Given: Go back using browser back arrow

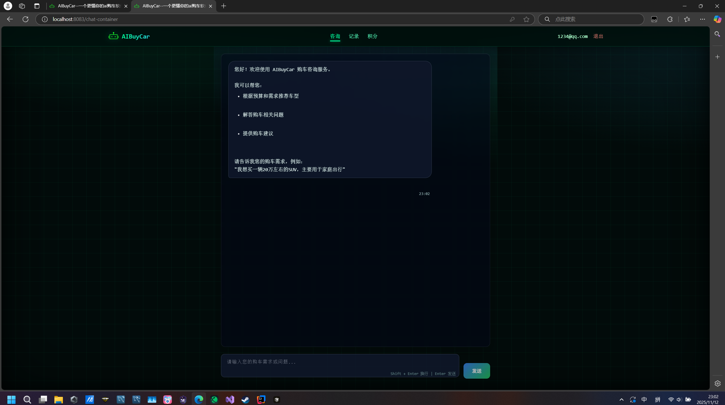Looking at the screenshot, I should point(10,19).
